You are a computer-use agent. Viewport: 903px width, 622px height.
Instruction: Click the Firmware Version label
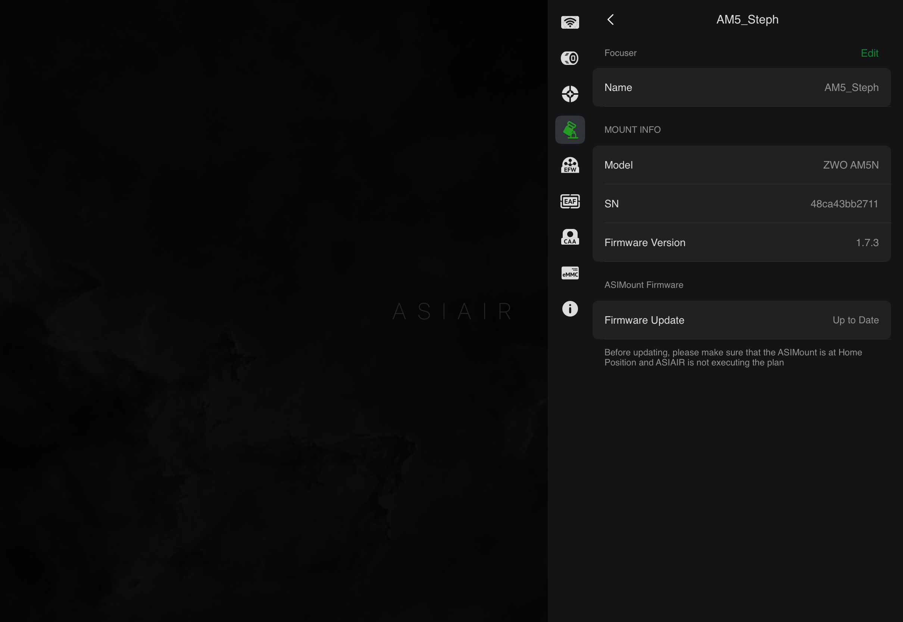click(645, 242)
